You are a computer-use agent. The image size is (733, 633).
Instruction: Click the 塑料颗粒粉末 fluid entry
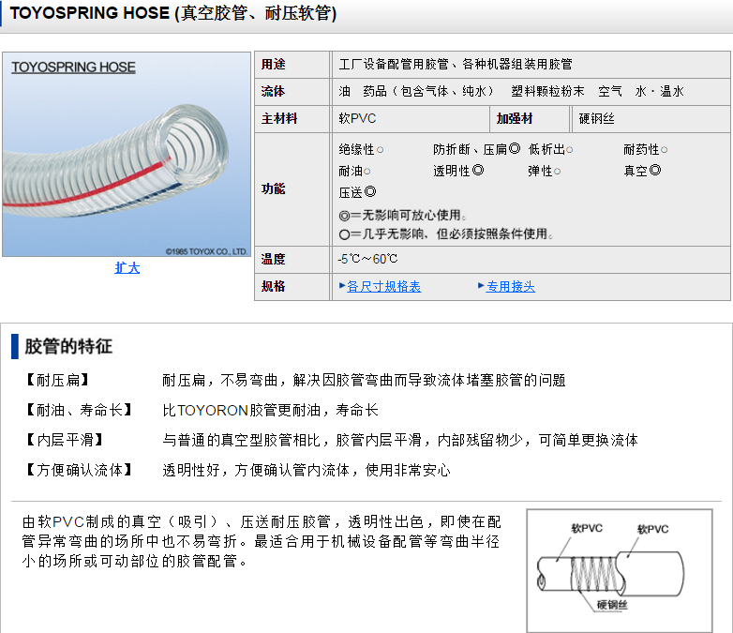(x=547, y=91)
